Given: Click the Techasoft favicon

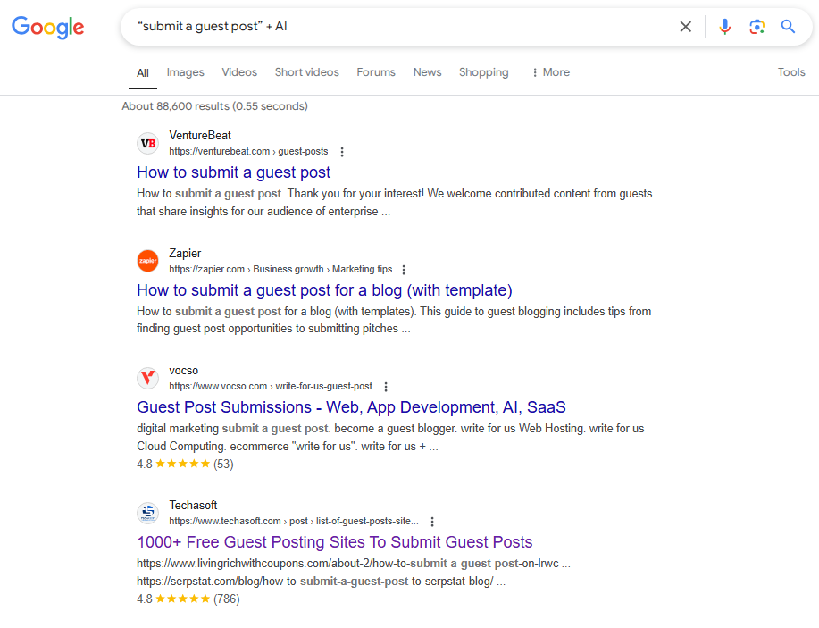Looking at the screenshot, I should 148,513.
